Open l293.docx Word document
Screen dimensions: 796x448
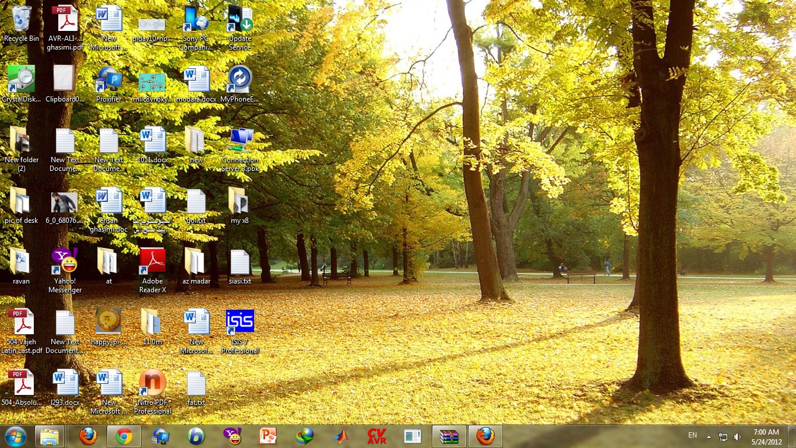[x=65, y=387]
